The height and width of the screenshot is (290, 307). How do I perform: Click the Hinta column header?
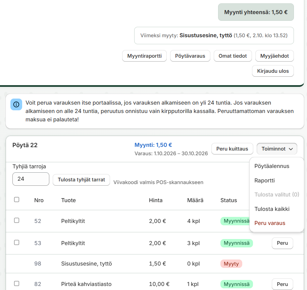(x=156, y=200)
